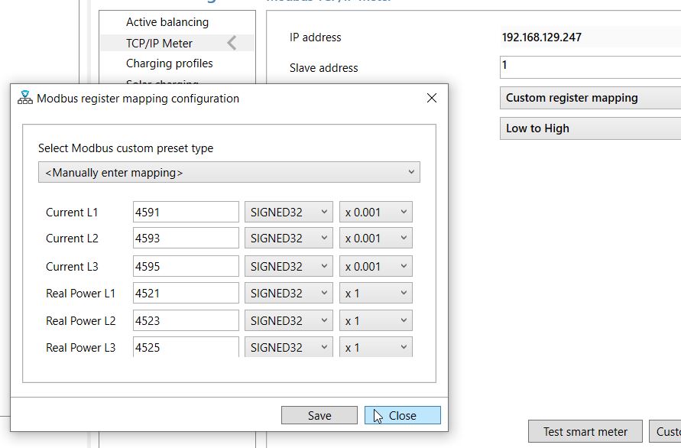This screenshot has height=448, width=681.
Task: Click the Slave address input field
Action: coord(590,67)
